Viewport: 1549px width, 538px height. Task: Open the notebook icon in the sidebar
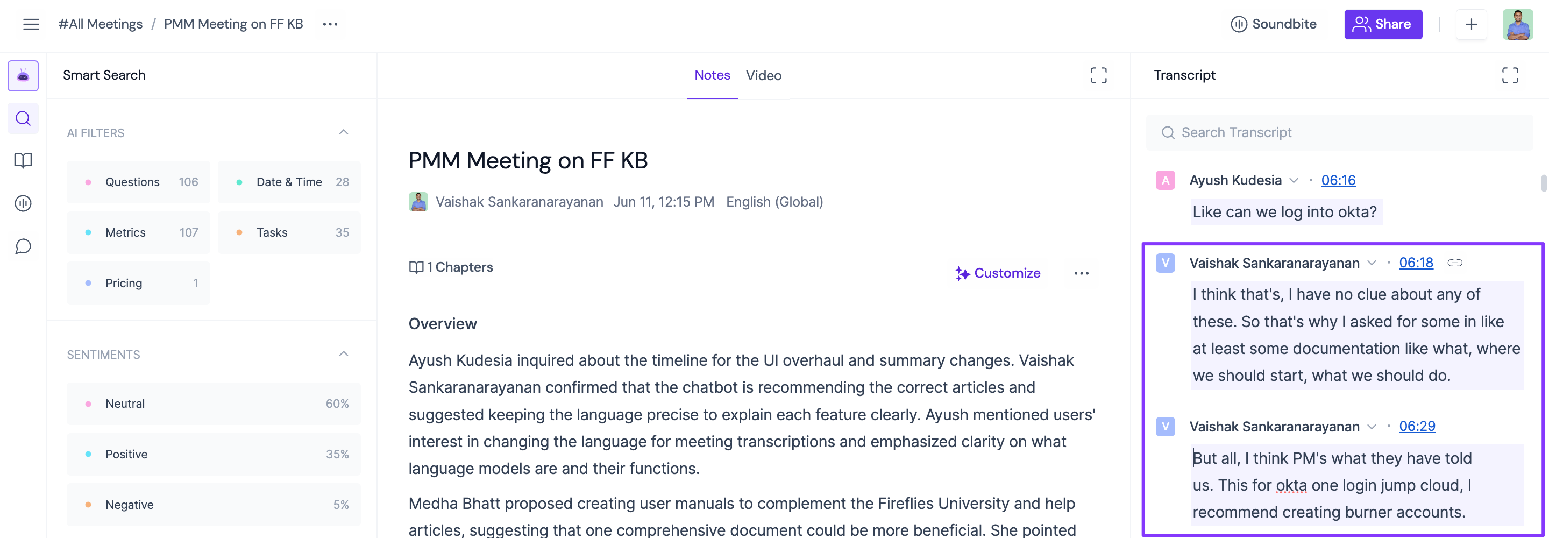click(x=22, y=161)
